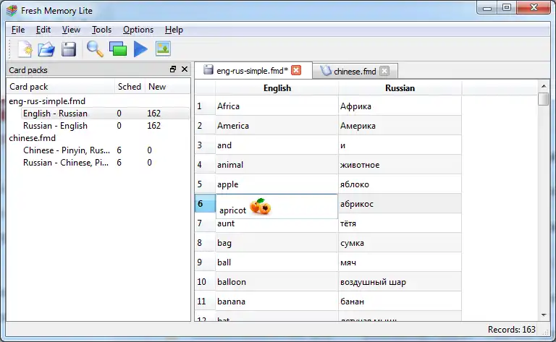Select row header number 1
The width and height of the screenshot is (556, 342).
pyautogui.click(x=205, y=106)
